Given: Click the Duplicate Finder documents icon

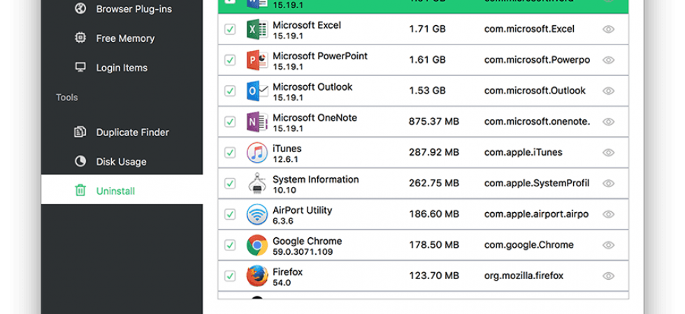Looking at the screenshot, I should tap(80, 132).
